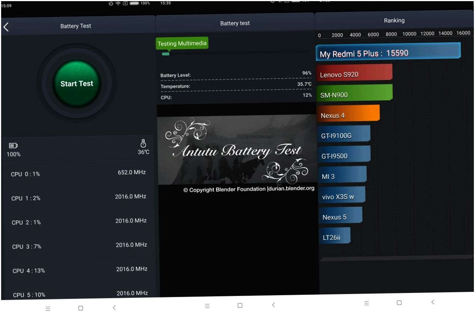Tap the Testing Multimedia status label

(x=182, y=44)
